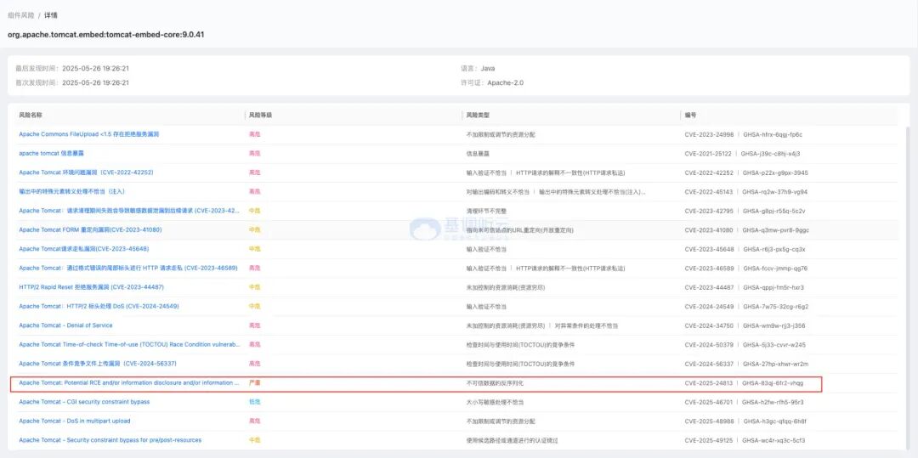Open Apache Tomcat请求走私漏洞 CVE-2023-45648 link
The image size is (918, 458).
click(83, 249)
